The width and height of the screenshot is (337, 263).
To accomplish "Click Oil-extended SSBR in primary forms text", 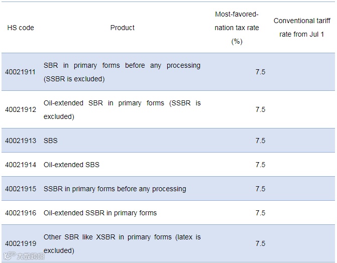I will click(x=100, y=213).
